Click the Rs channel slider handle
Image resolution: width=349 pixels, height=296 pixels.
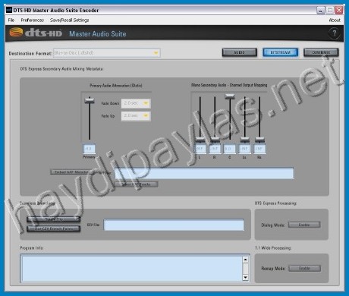pos(259,140)
